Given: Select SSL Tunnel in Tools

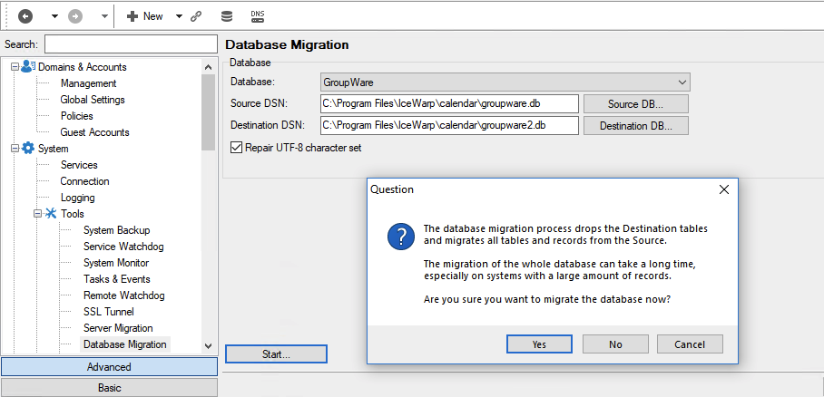Looking at the screenshot, I should 109,312.
